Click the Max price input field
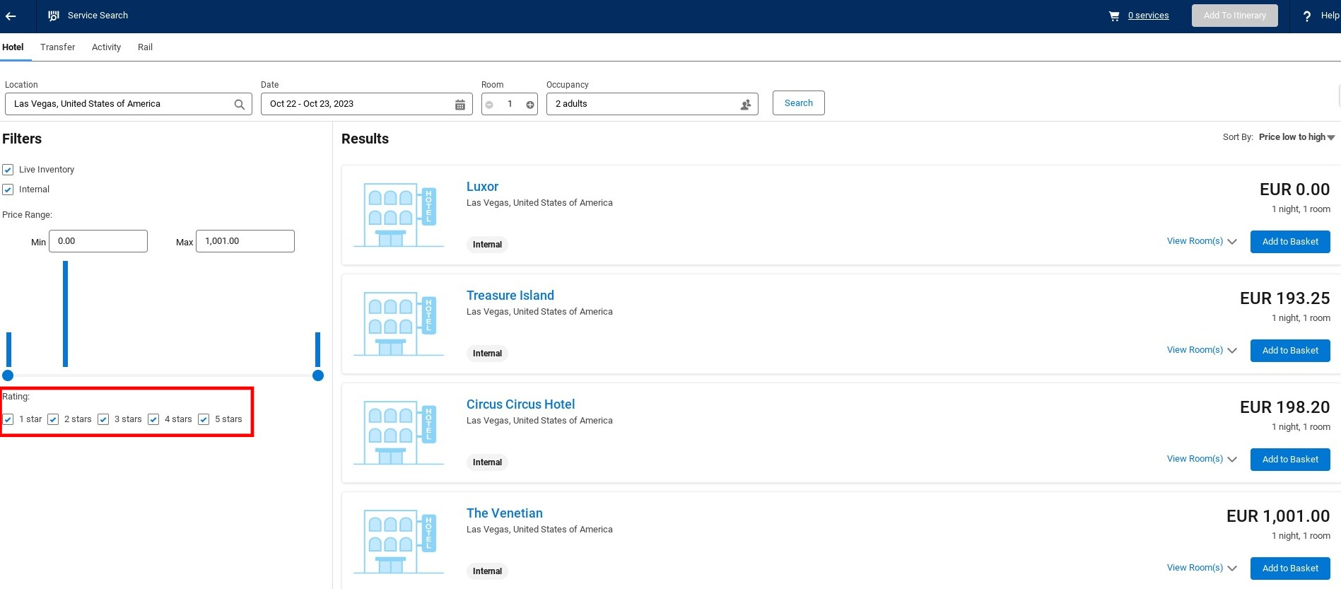 click(245, 241)
